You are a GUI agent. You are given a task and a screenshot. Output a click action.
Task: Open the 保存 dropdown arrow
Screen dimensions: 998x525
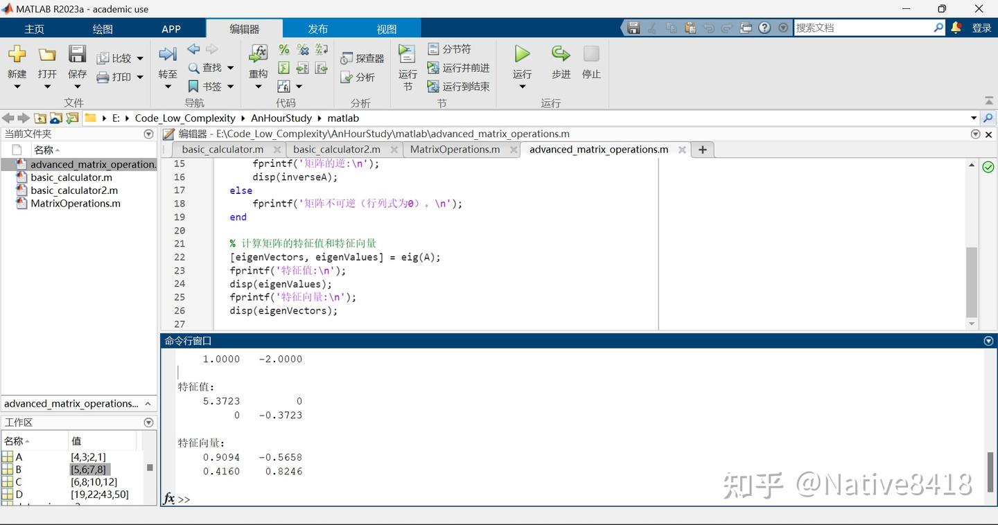pyautogui.click(x=77, y=87)
